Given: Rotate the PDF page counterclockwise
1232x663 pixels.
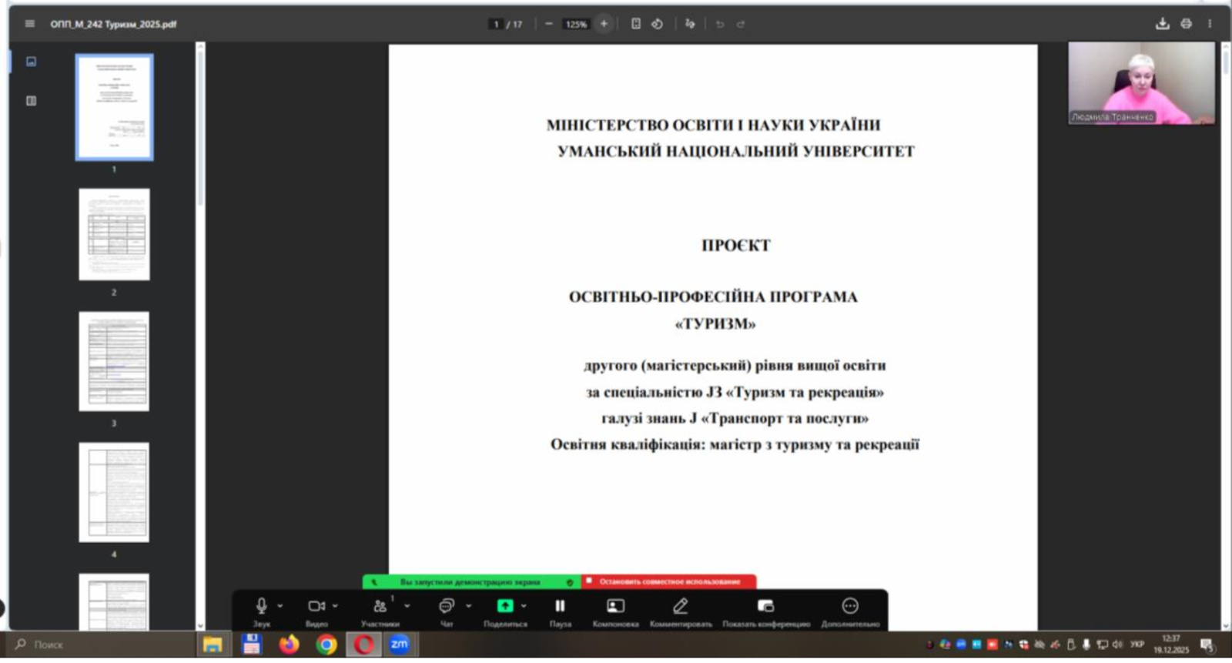Looking at the screenshot, I should pyautogui.click(x=657, y=24).
